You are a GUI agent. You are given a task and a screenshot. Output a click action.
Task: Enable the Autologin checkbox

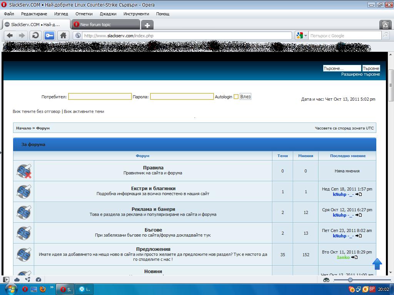pyautogui.click(x=236, y=97)
